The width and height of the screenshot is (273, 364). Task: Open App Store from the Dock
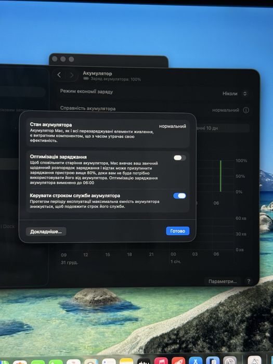pos(196,360)
